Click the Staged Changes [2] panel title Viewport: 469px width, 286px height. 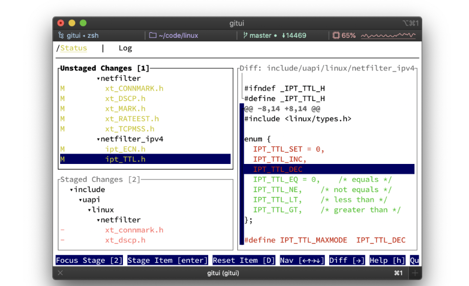pyautogui.click(x=100, y=179)
